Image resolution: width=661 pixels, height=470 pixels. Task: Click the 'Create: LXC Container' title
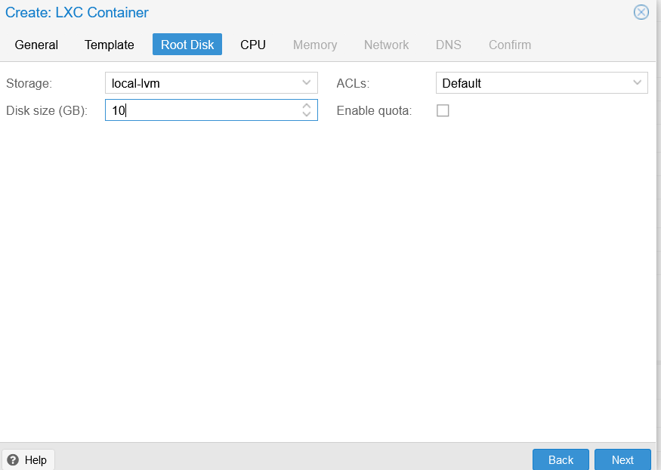tap(77, 13)
